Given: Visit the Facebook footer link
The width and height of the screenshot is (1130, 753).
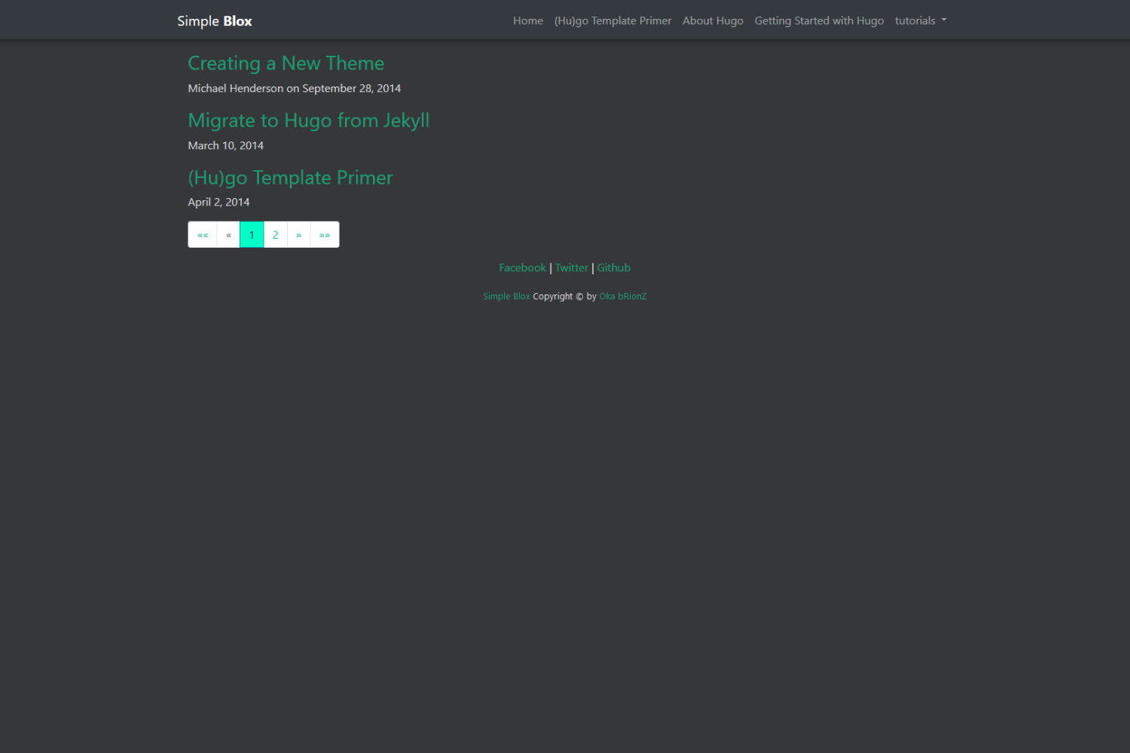Looking at the screenshot, I should coord(523,268).
